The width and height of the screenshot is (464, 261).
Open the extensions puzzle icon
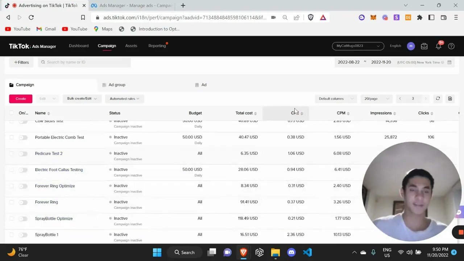[x=420, y=17]
